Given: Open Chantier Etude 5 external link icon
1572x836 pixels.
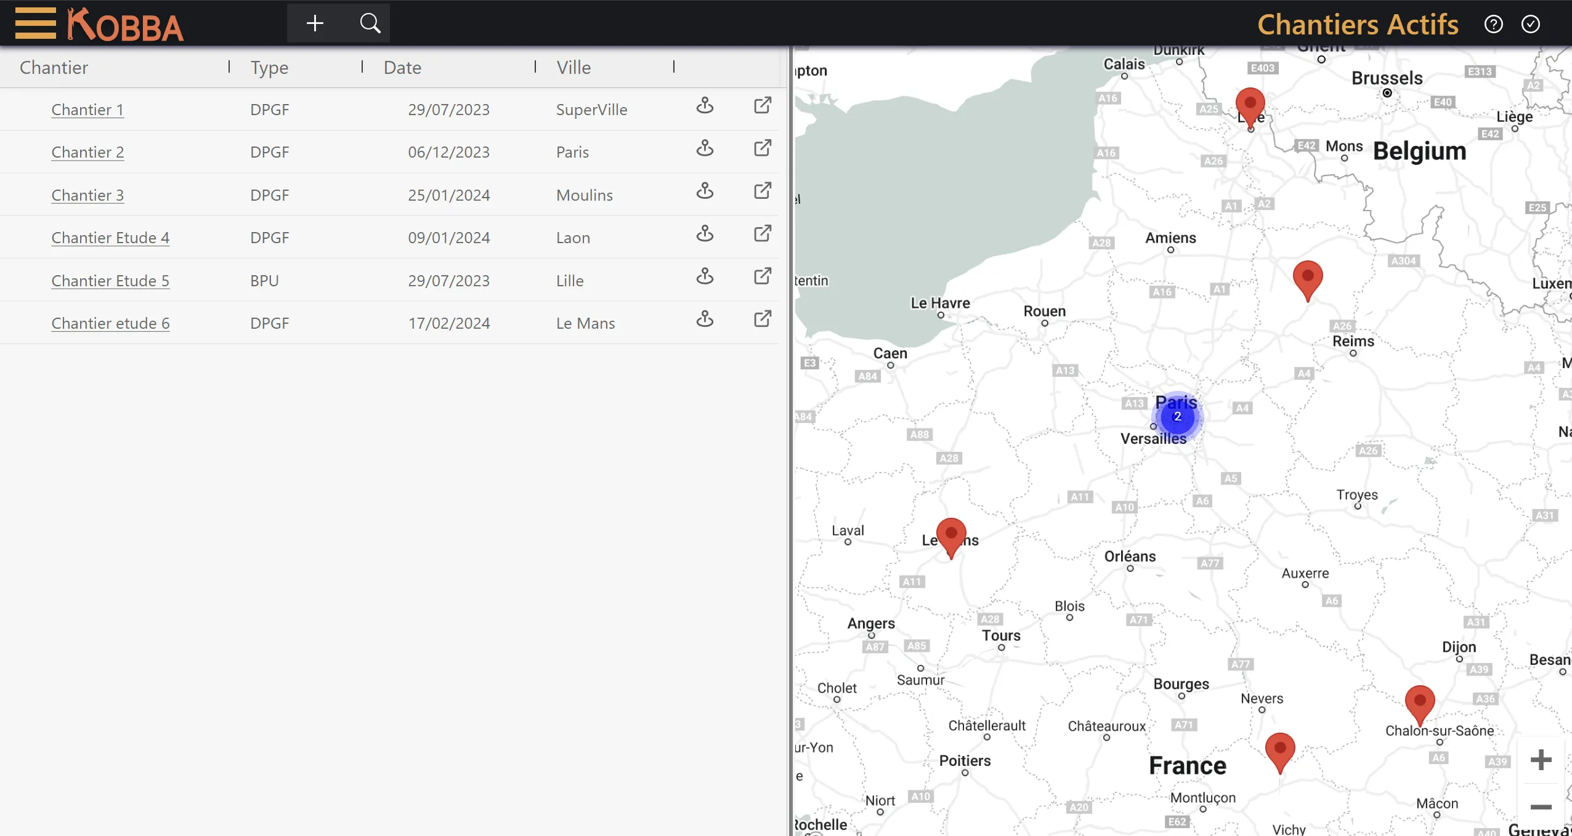Looking at the screenshot, I should pyautogui.click(x=763, y=276).
